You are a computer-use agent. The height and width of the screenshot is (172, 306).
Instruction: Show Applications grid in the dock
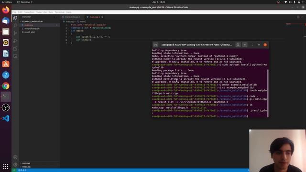point(6,166)
